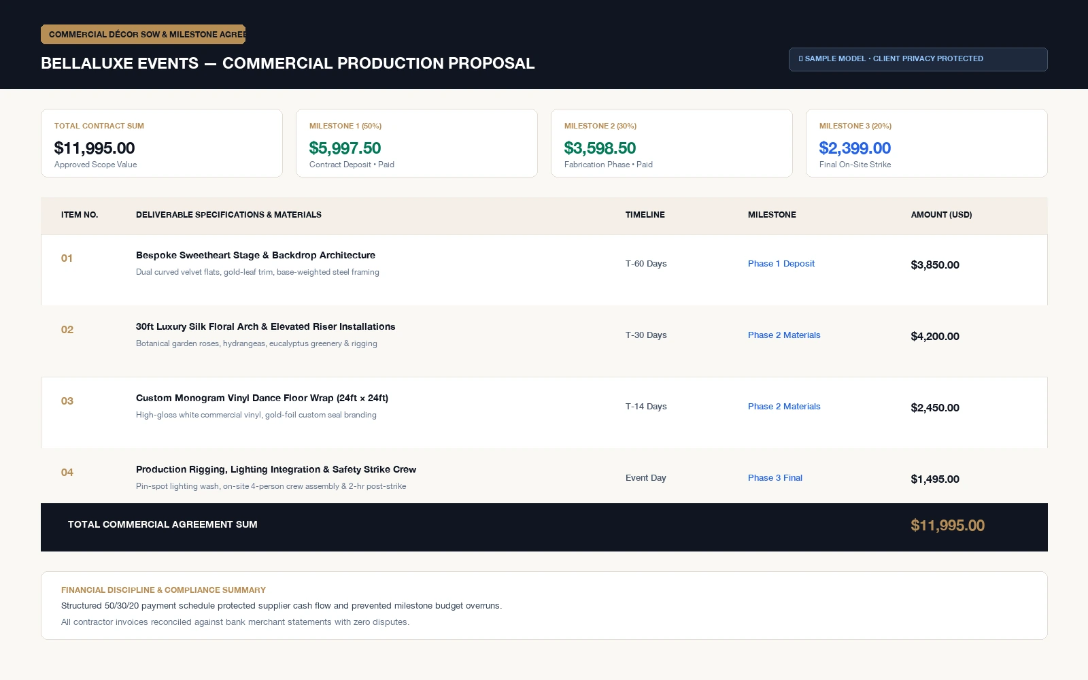Image resolution: width=1088 pixels, height=680 pixels.
Task: Select the $1,495.00 amount cell
Action: (x=935, y=479)
